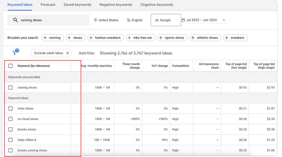The image size is (282, 157).
Task: Click the search magnifier icon
Action: 16,20
